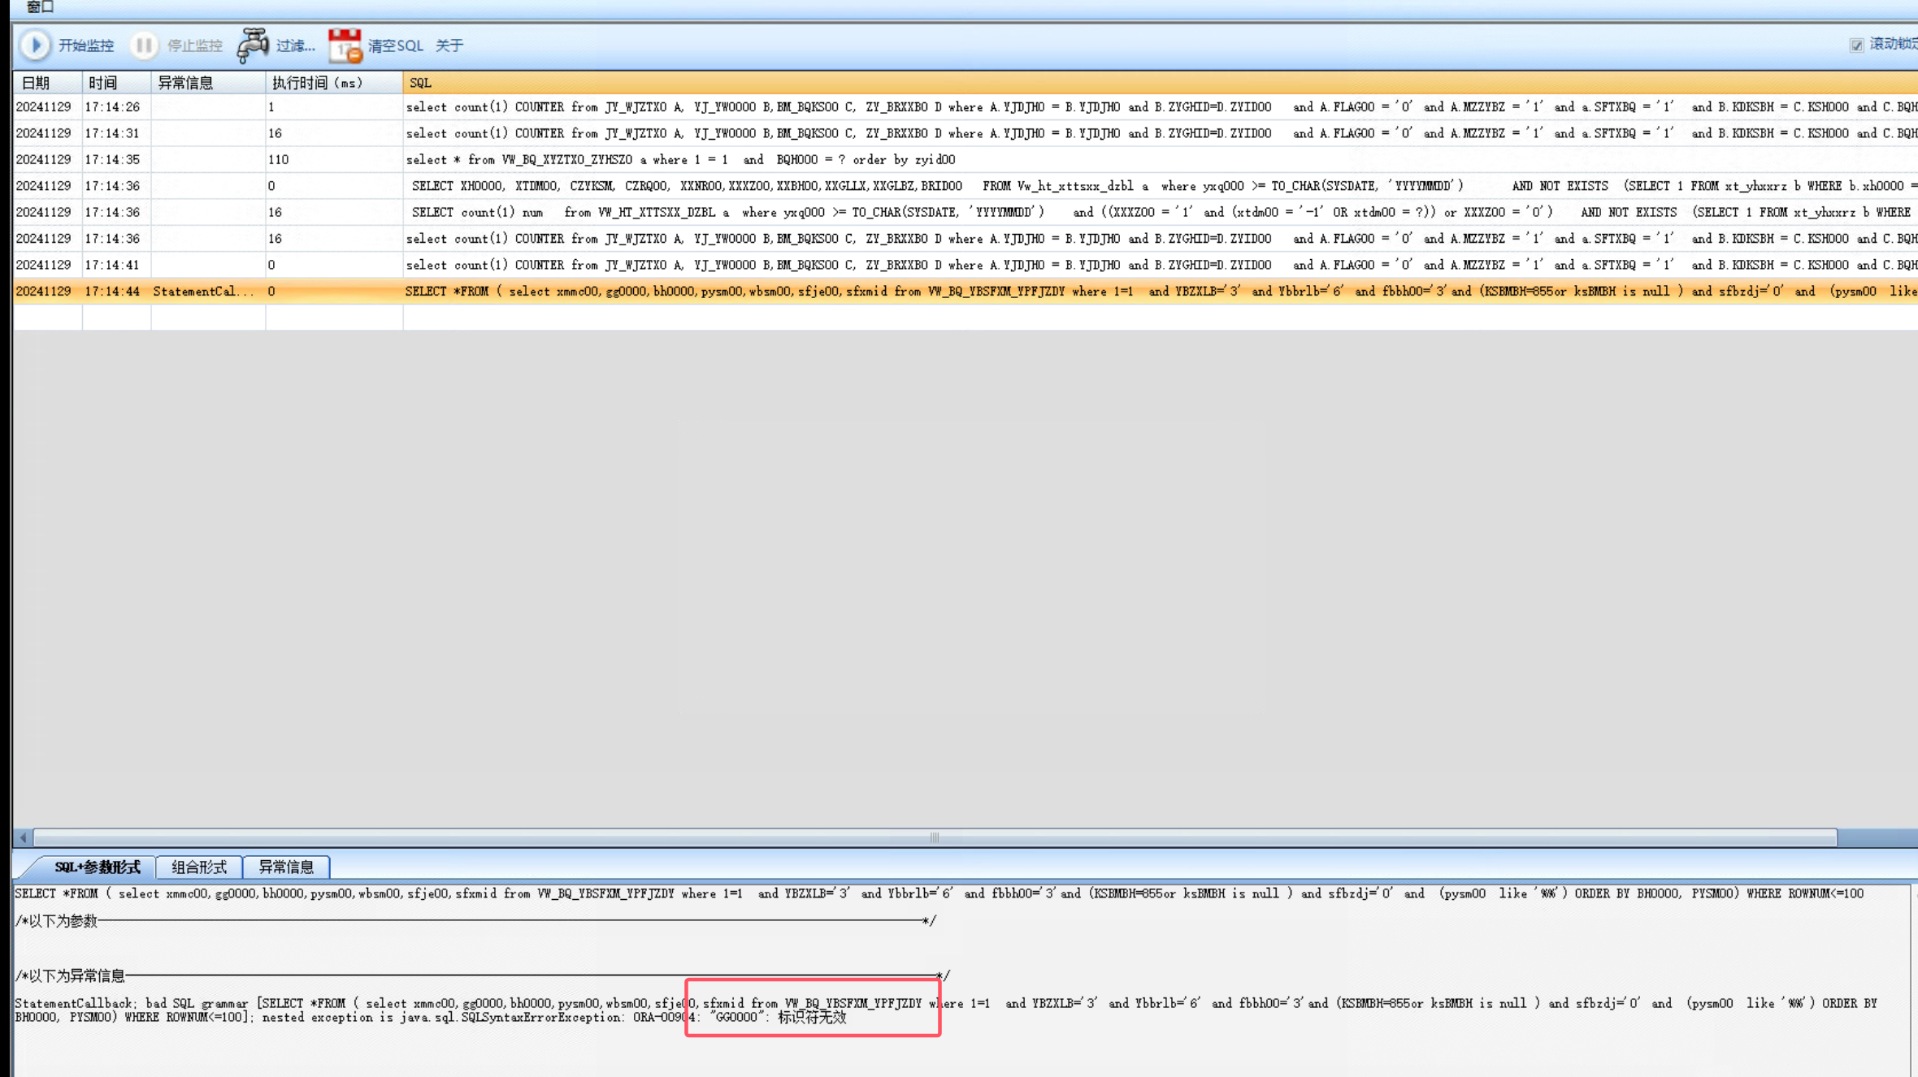Click the horizontal scrollbar left arrow
Screen dimensions: 1918x1077
[23, 837]
